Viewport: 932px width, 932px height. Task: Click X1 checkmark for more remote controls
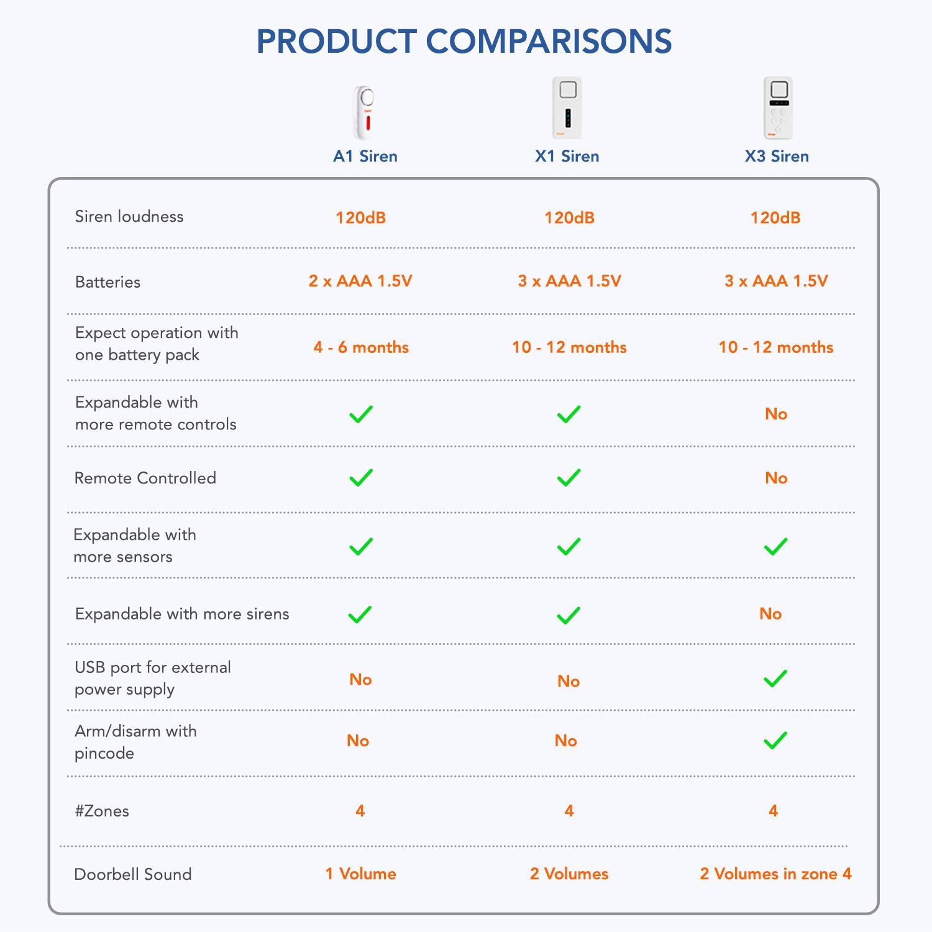point(569,414)
